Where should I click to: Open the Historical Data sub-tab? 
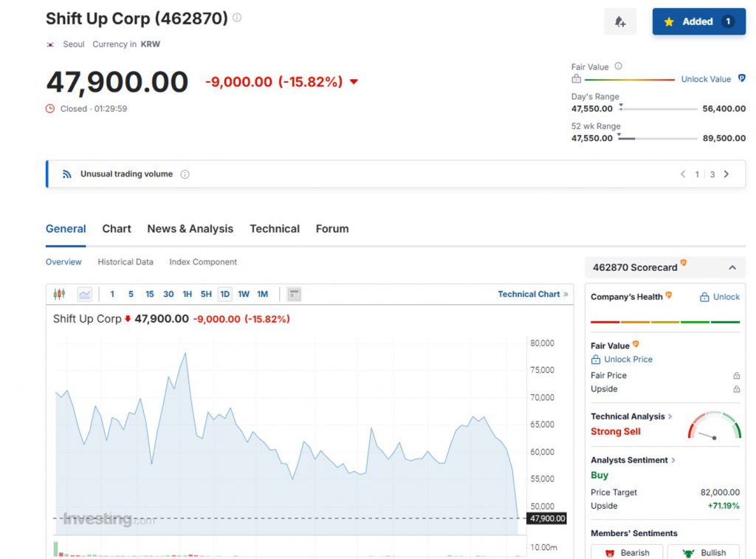pos(126,262)
